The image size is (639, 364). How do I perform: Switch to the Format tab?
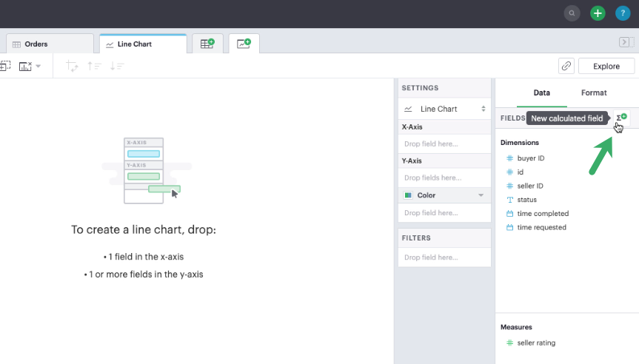tap(594, 92)
